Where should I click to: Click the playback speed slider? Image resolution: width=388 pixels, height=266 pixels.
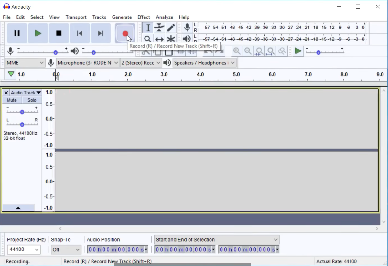click(325, 52)
